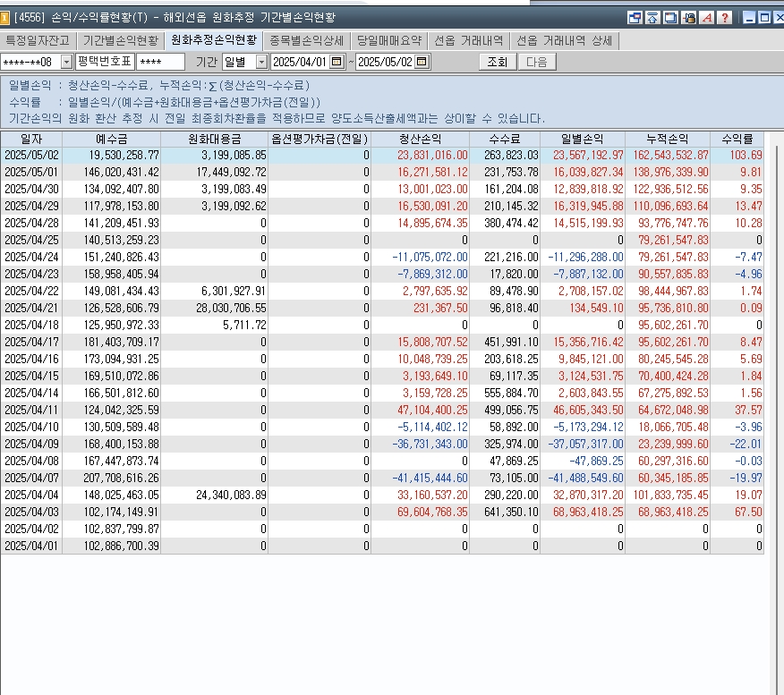Click the end date field 2025/05/02
The height and width of the screenshot is (695, 784).
coord(386,62)
